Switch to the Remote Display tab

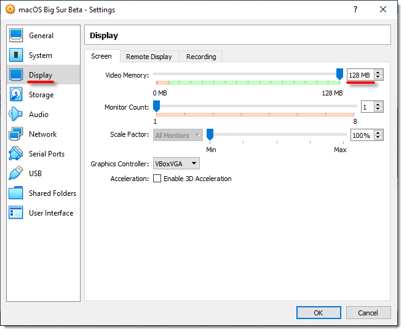coord(149,57)
